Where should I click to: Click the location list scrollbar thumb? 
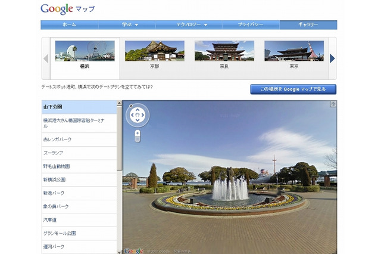[x=119, y=138]
